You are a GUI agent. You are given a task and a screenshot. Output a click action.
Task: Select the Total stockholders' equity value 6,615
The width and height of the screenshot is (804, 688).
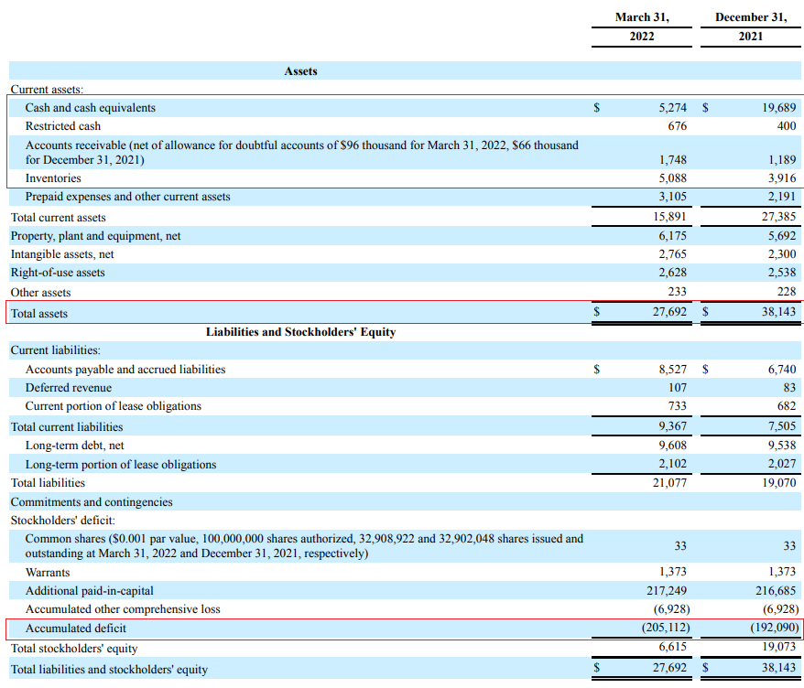coord(672,647)
